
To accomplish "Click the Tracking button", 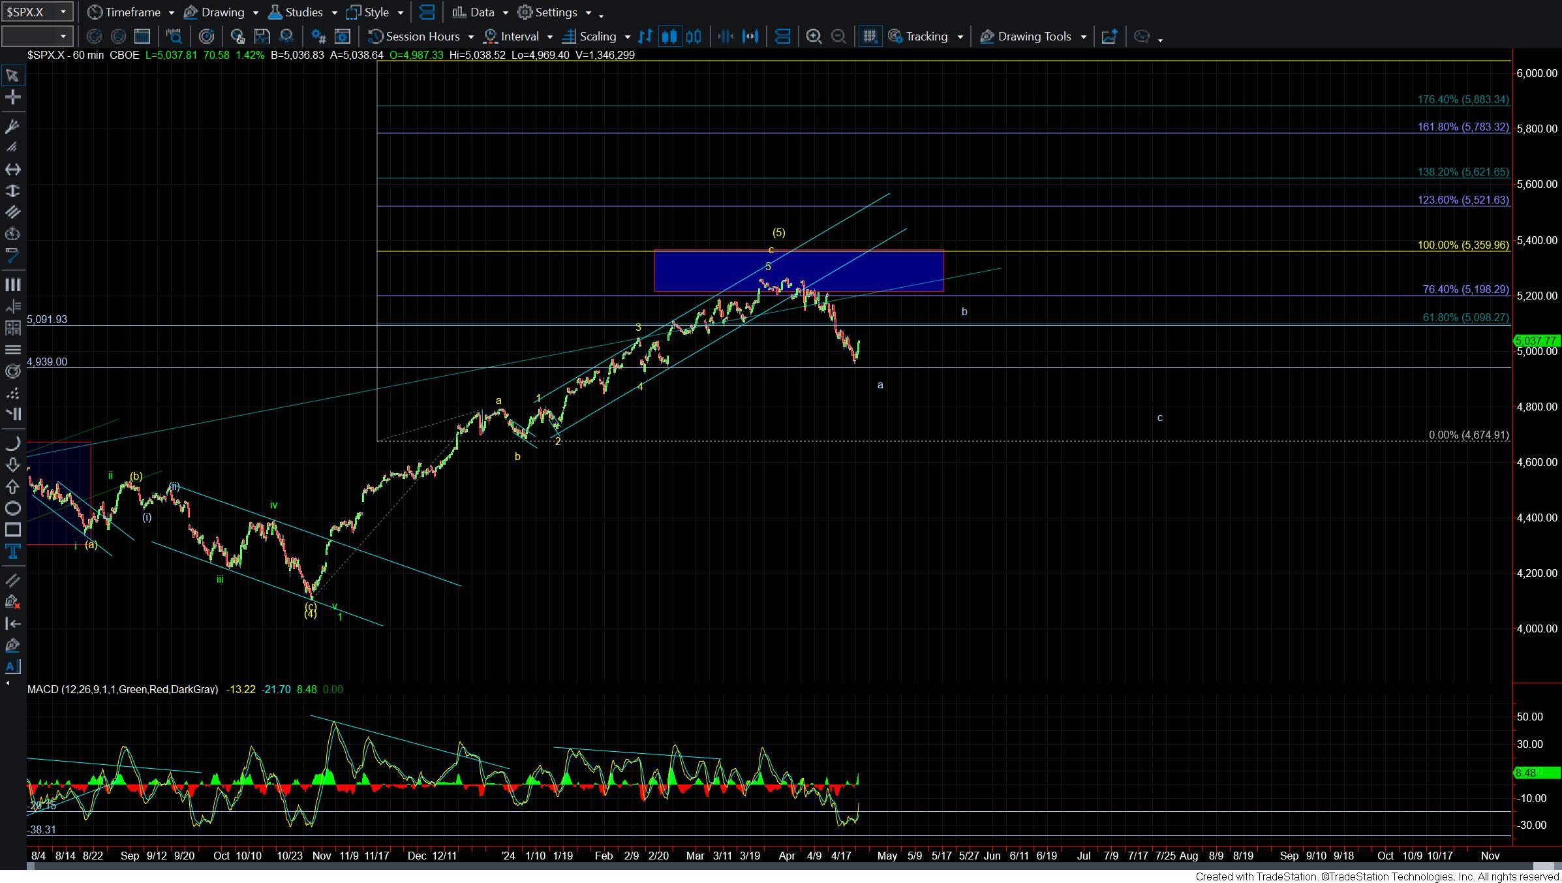I will [919, 37].
